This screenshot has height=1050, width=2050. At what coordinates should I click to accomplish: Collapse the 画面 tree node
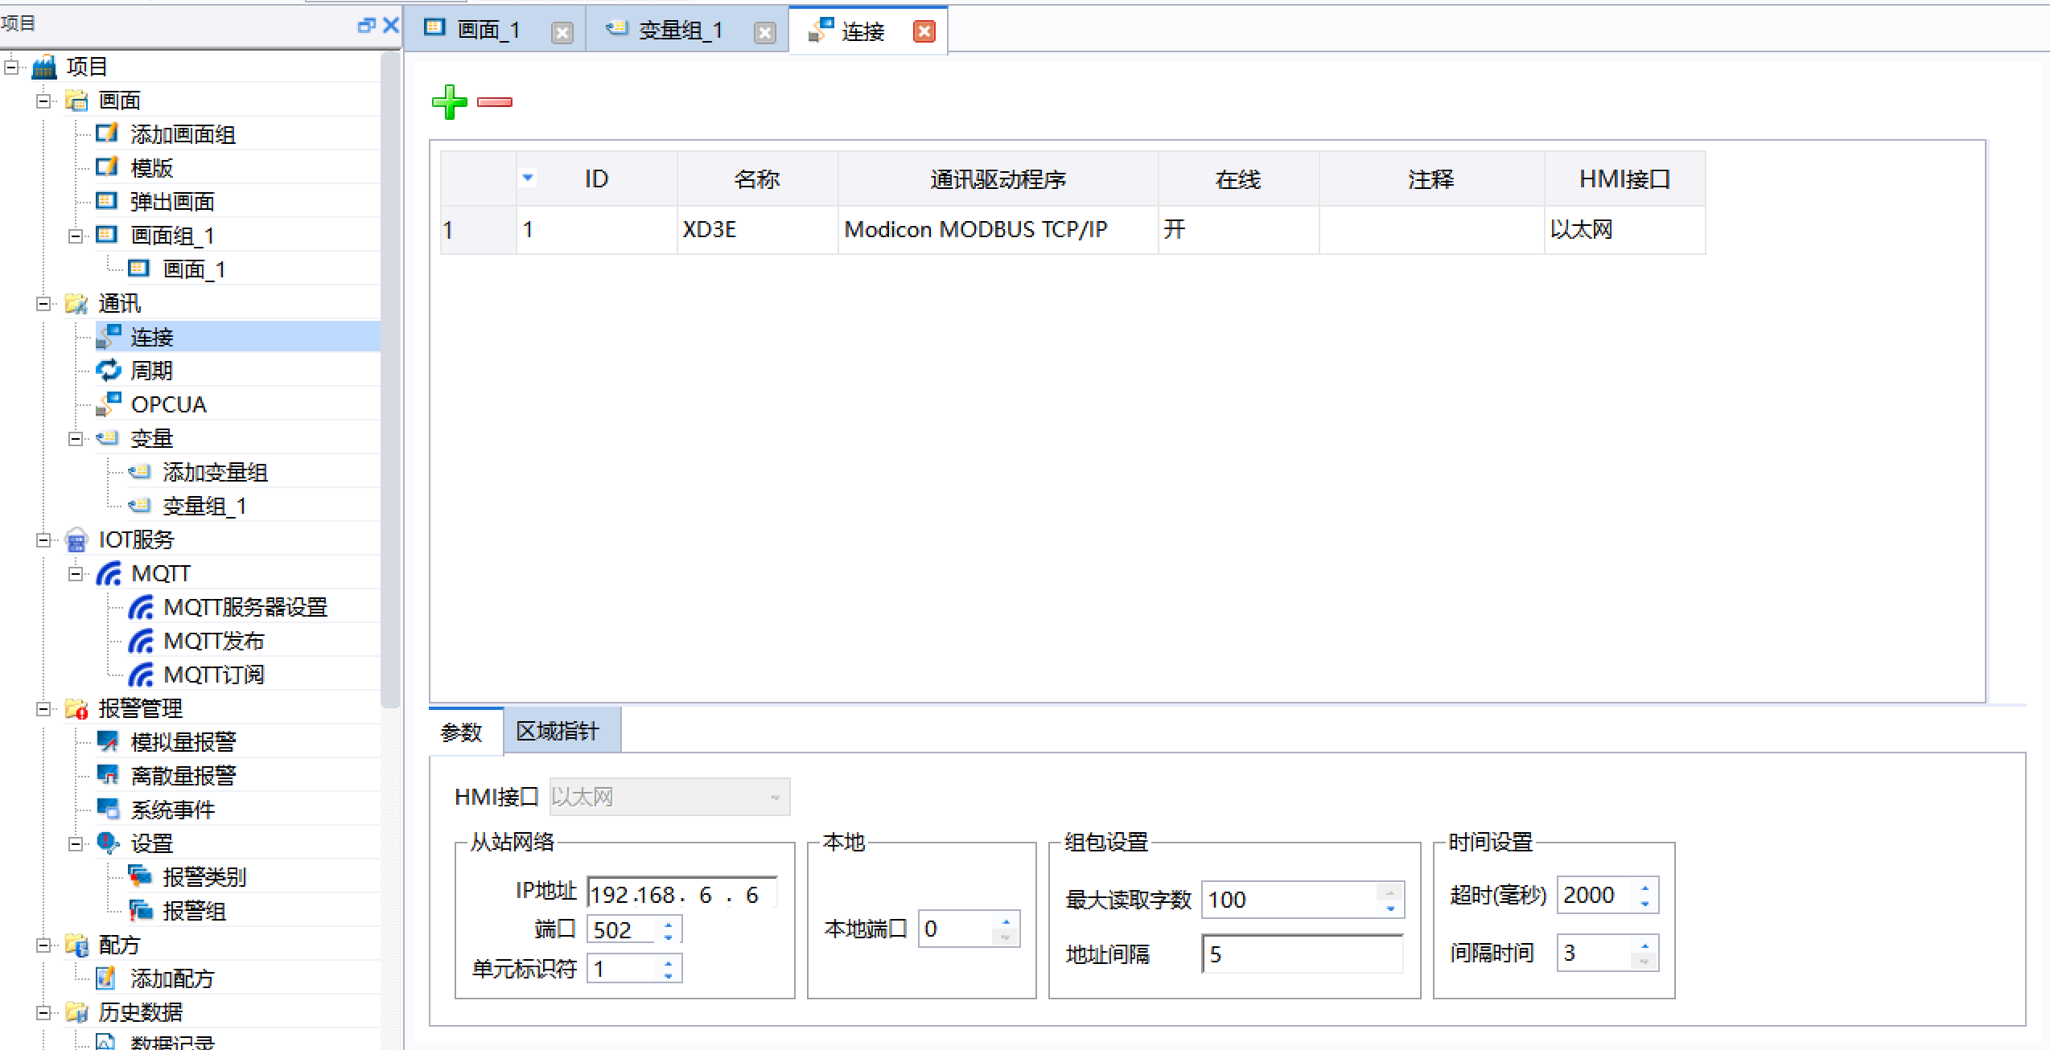43,100
